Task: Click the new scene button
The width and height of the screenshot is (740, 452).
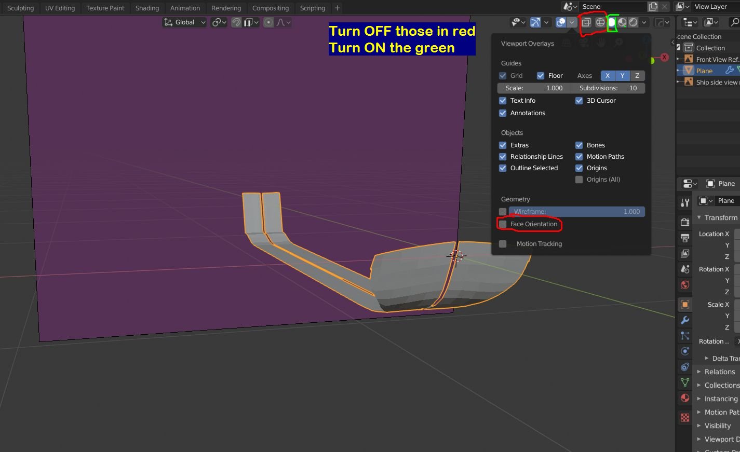Action: (x=653, y=7)
